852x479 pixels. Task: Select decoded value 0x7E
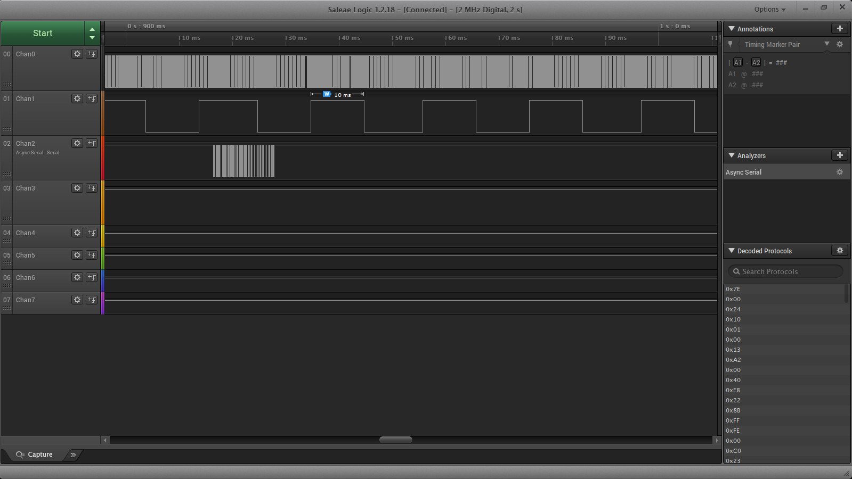[x=733, y=289]
